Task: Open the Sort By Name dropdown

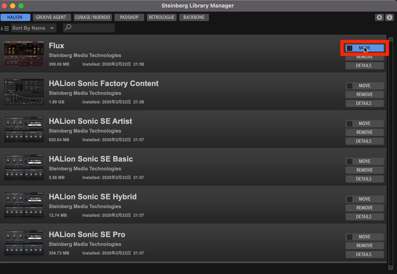Action: point(33,28)
